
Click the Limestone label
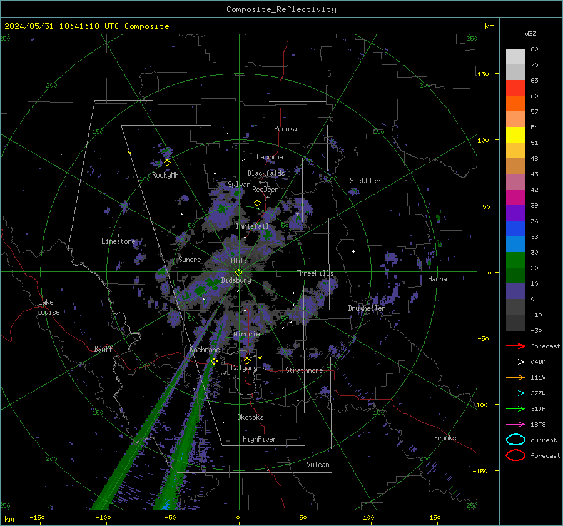point(118,241)
